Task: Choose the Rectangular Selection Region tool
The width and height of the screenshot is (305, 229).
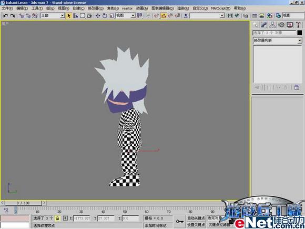Action: click(83, 16)
